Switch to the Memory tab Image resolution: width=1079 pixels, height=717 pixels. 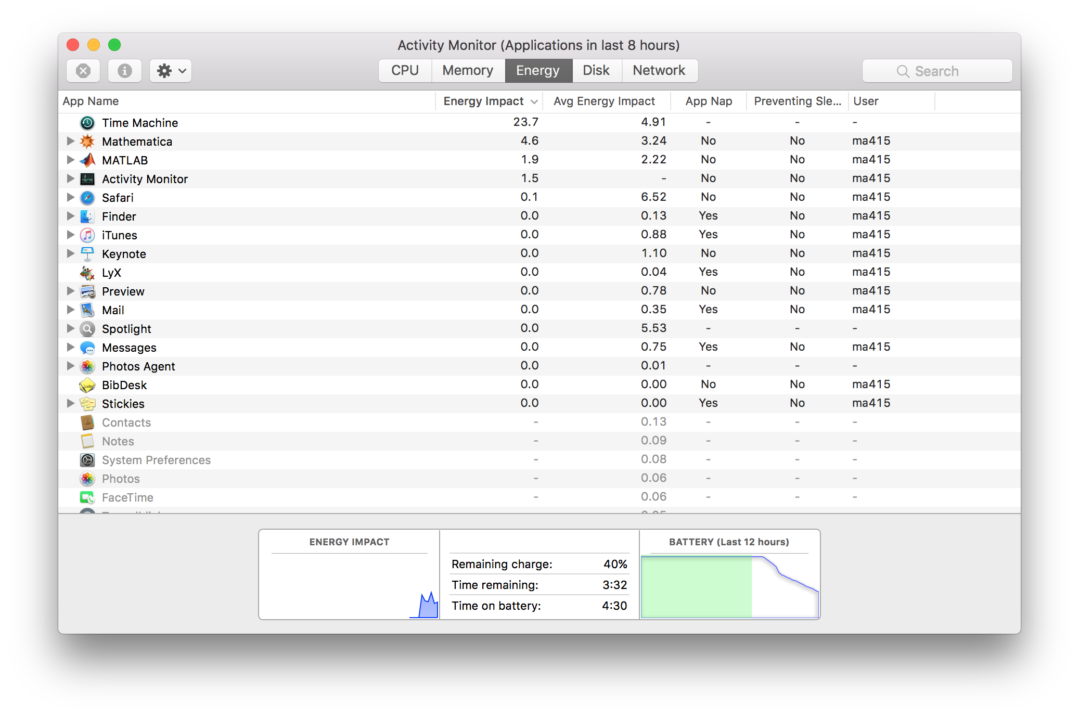coord(468,70)
